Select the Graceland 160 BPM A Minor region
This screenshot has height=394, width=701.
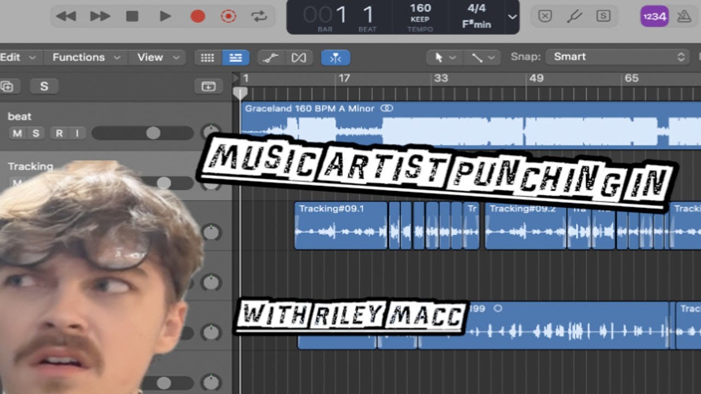coord(471,125)
